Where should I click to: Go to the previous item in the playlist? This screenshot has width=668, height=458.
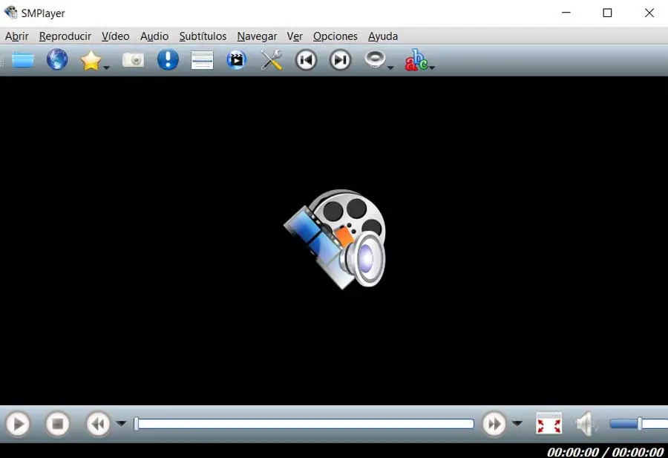tap(306, 60)
